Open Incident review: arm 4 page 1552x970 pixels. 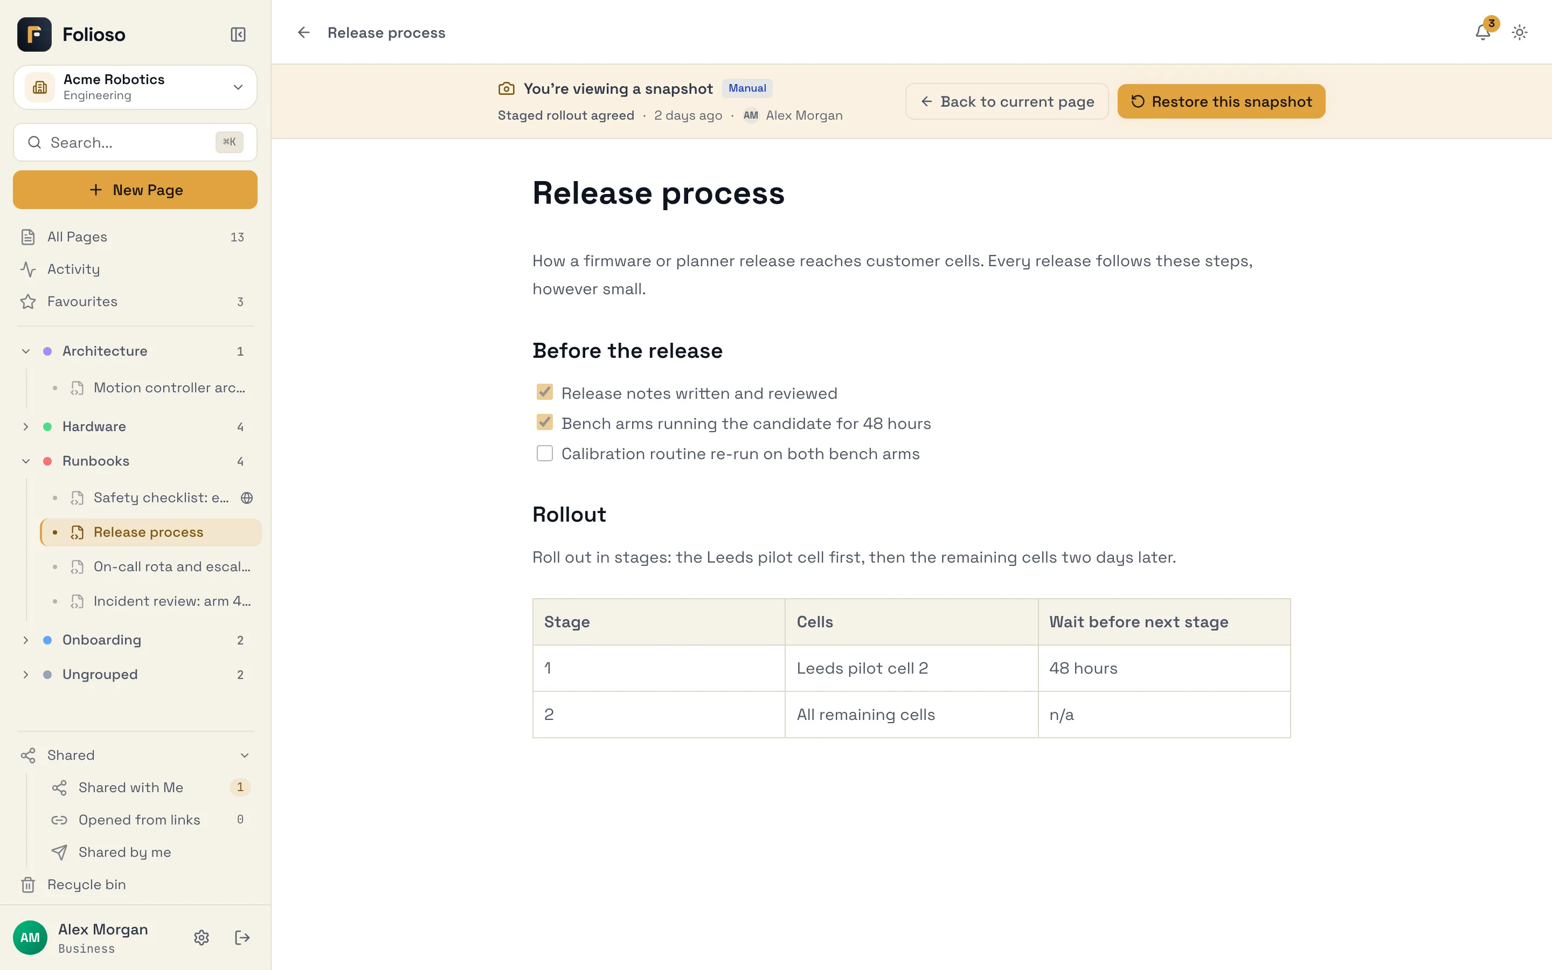151,601
